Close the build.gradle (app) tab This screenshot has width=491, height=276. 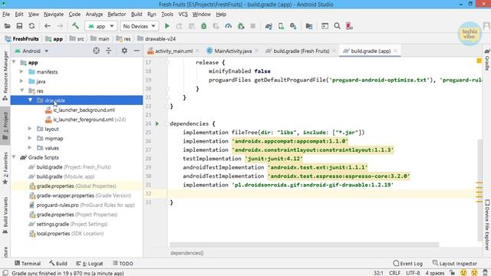[396, 51]
